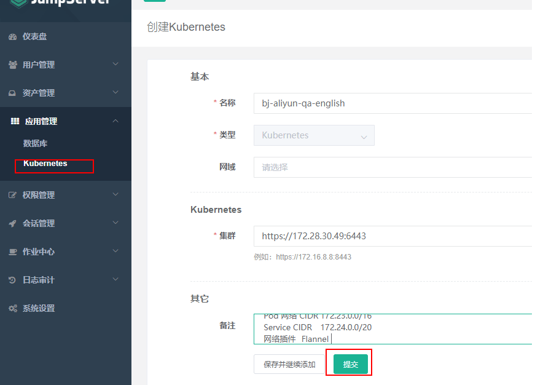Click the permission management edit icon
This screenshot has height=385, width=535.
coord(12,195)
